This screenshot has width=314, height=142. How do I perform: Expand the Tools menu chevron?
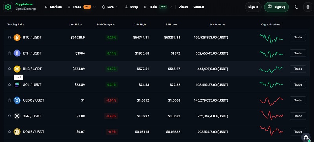pos(171,7)
